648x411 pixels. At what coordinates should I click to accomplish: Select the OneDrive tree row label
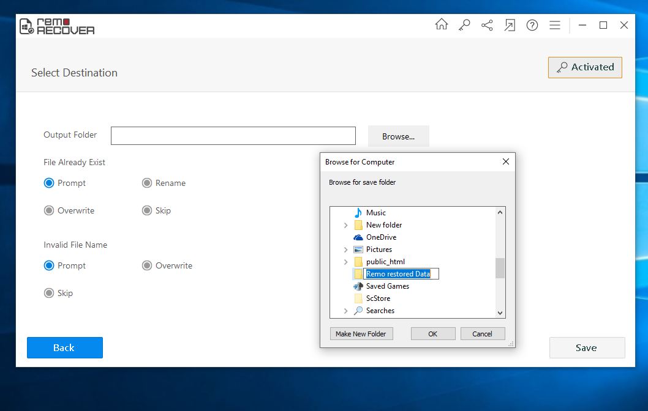[381, 237]
